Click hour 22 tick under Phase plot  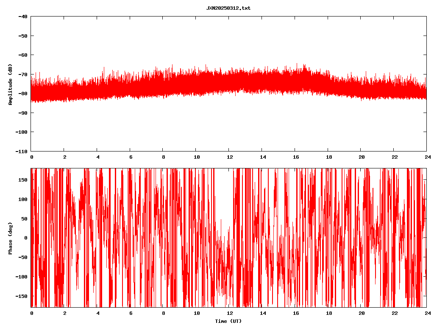(395, 314)
